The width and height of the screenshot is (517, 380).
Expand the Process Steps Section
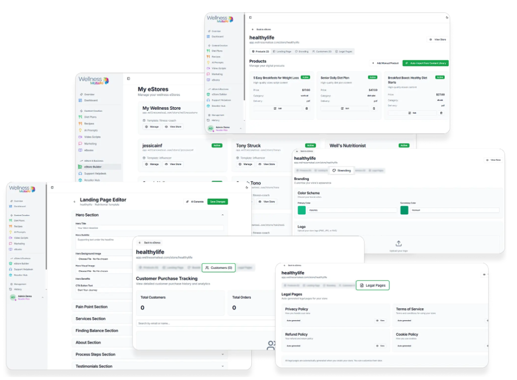(150, 354)
